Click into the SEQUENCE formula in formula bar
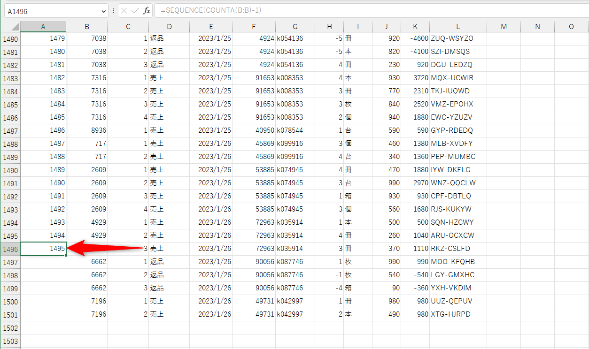 [x=211, y=11]
